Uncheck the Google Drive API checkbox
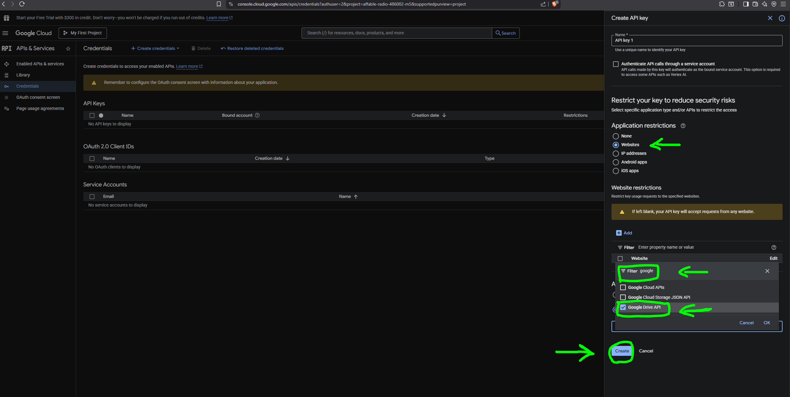The height and width of the screenshot is (397, 790). click(623, 307)
